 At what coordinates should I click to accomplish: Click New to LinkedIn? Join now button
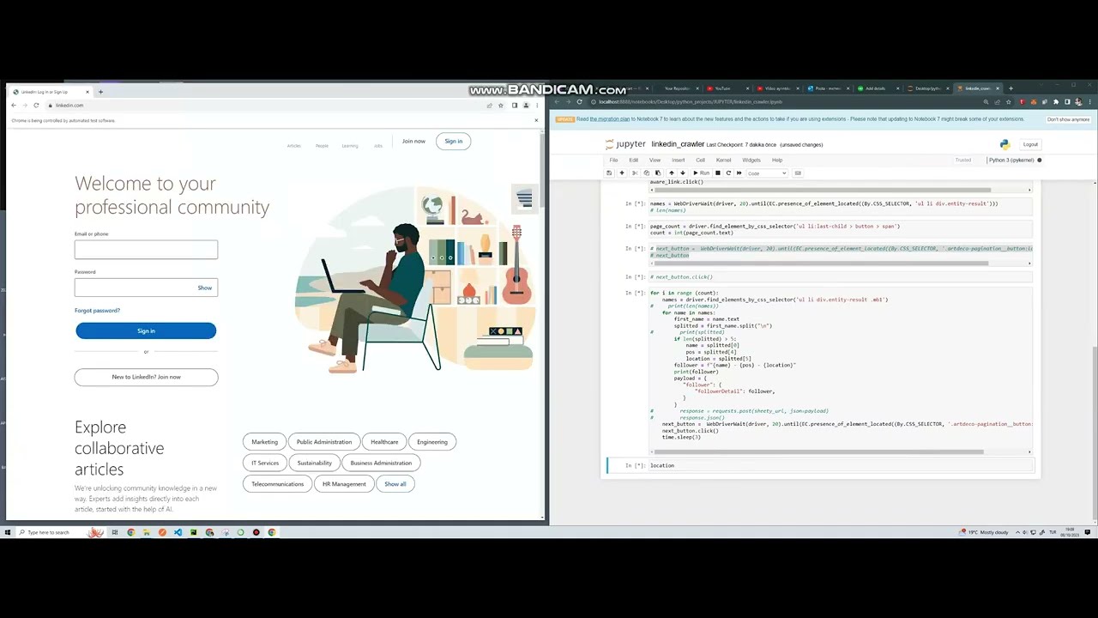tap(146, 377)
